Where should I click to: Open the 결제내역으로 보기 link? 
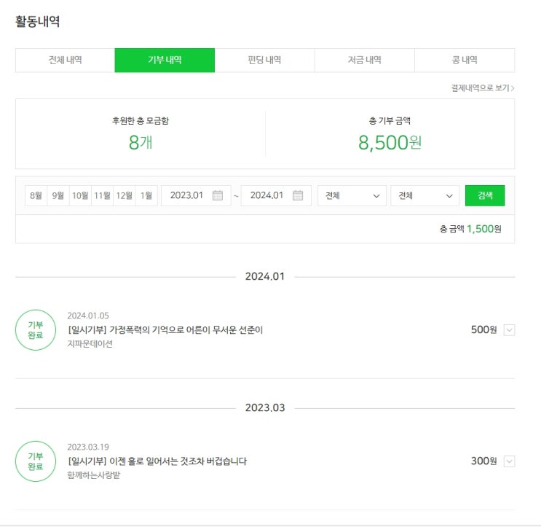[483, 88]
